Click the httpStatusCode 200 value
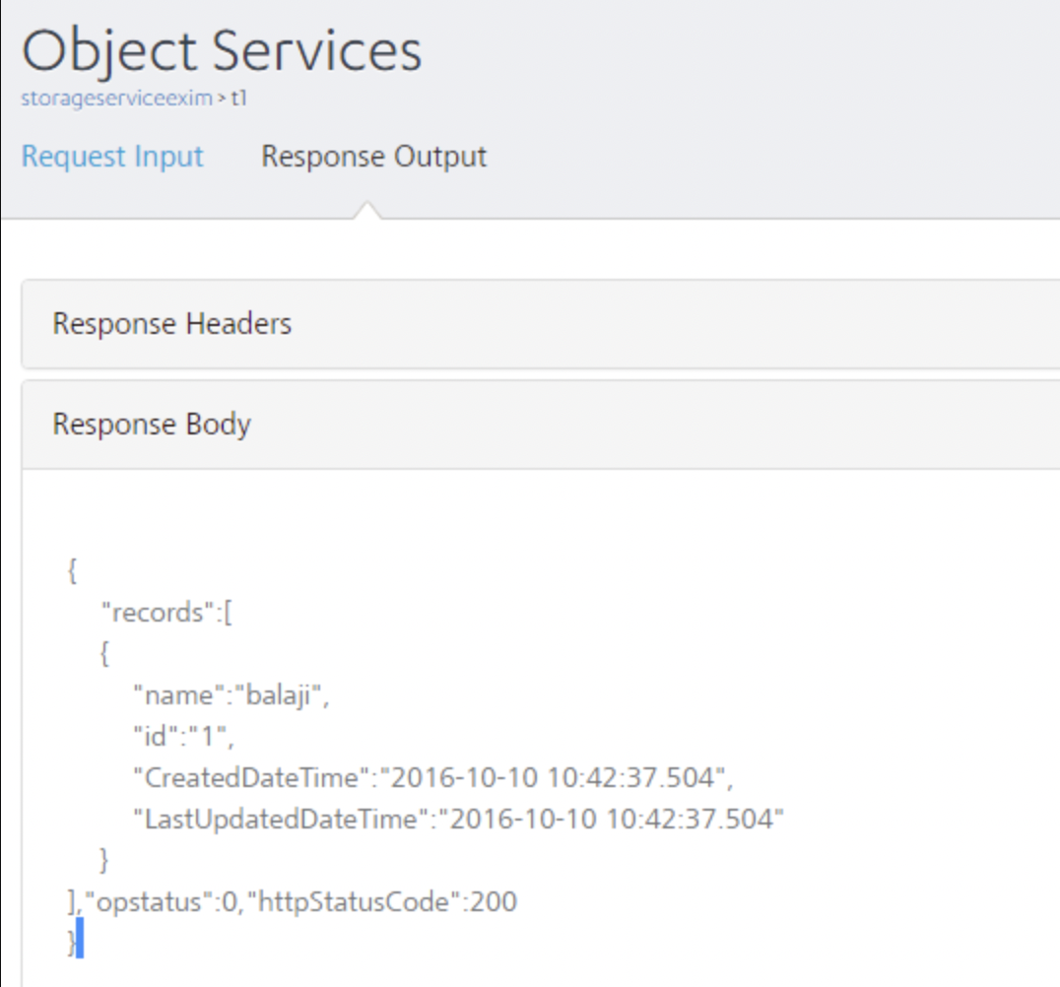Image resolution: width=1060 pixels, height=987 pixels. 494,901
